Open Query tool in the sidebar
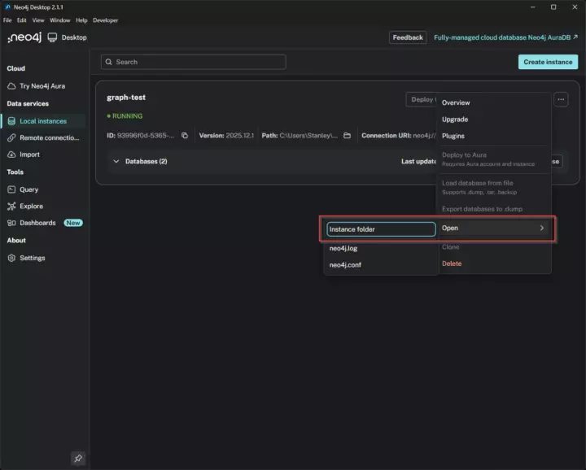Image resolution: width=586 pixels, height=470 pixels. coord(28,189)
